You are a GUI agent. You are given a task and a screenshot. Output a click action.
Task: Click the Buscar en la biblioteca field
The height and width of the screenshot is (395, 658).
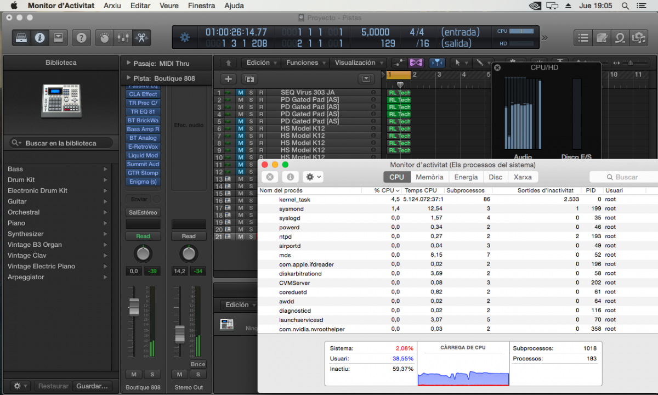[61, 143]
